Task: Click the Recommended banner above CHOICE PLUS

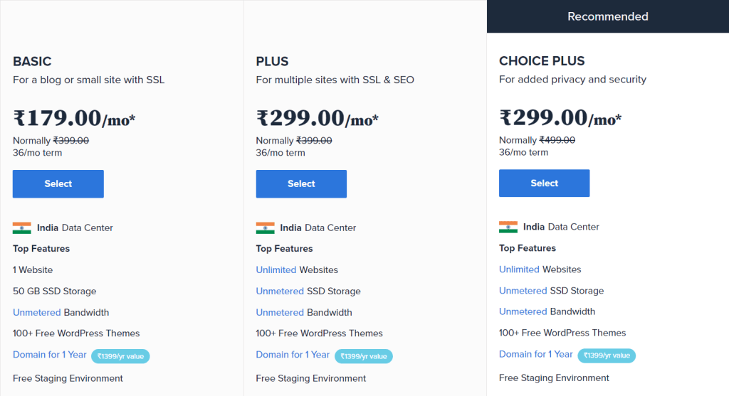Action: (x=607, y=16)
